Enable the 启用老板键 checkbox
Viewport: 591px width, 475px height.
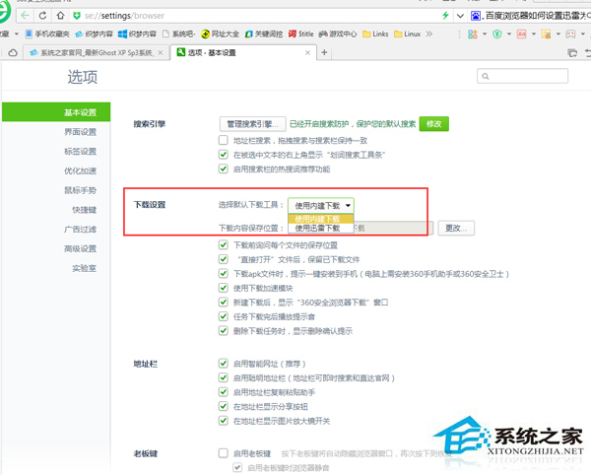coord(224,452)
